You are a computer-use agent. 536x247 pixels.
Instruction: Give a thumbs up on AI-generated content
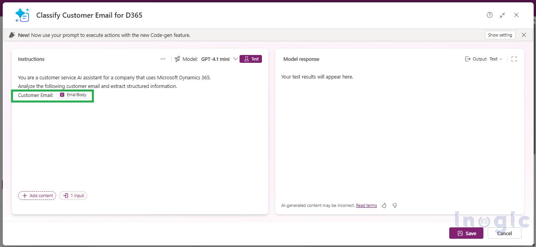click(384, 205)
